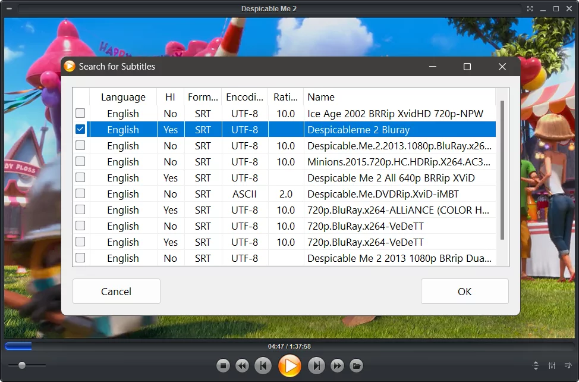
Task: Toggle fullscreen icon in player title bar
Action: tap(530, 8)
